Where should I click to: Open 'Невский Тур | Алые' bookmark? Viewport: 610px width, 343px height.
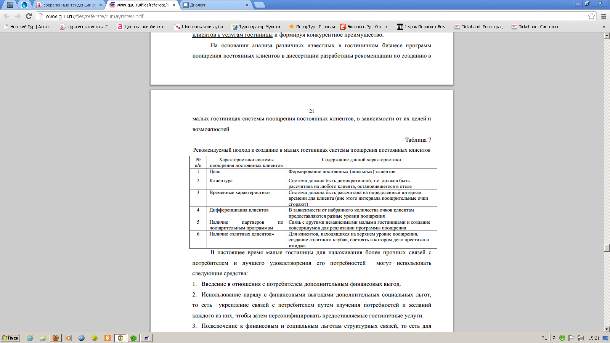(x=29, y=27)
